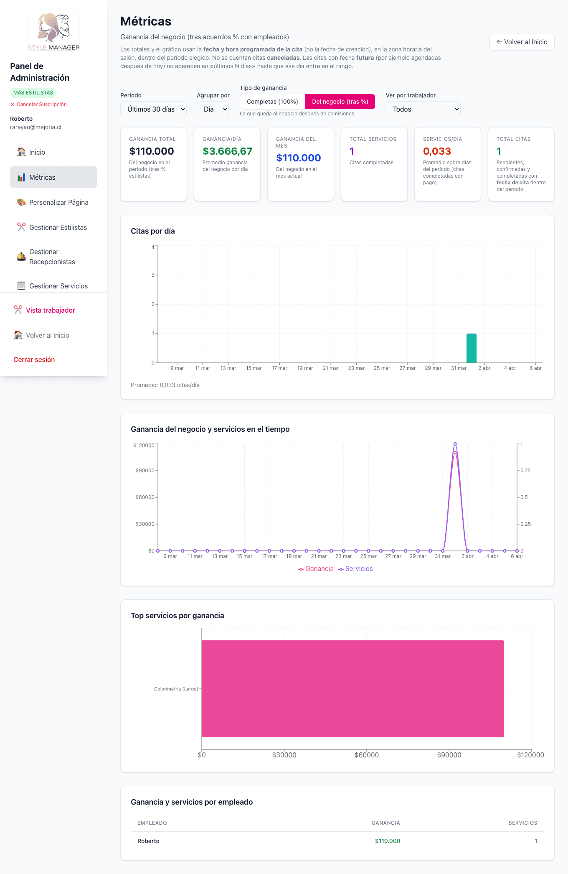Open Personalizar Página menu item

click(x=58, y=202)
